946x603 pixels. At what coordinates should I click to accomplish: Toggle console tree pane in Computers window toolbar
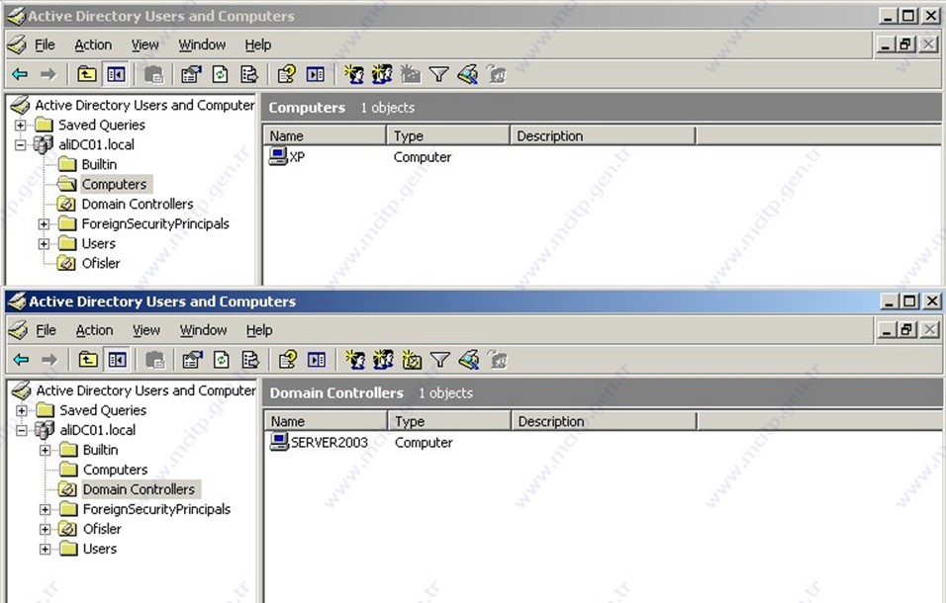pos(116,74)
